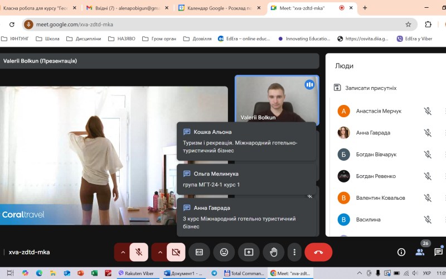Open Rakuten Viber from the taskbar
The image size is (446, 279).
tap(137, 273)
